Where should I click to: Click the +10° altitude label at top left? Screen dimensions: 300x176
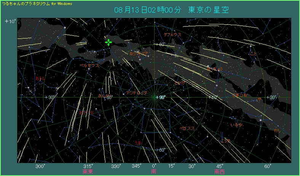coord(10,21)
